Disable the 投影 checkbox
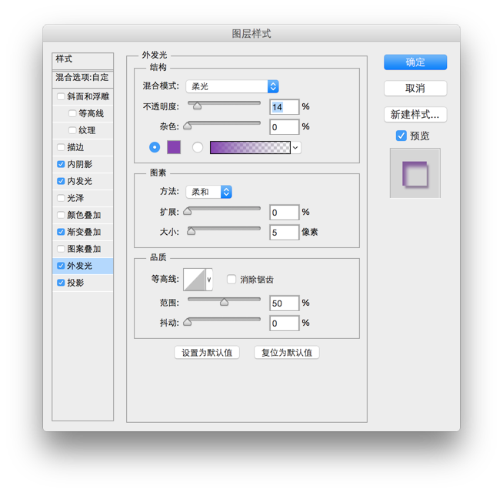503x493 pixels. click(61, 283)
